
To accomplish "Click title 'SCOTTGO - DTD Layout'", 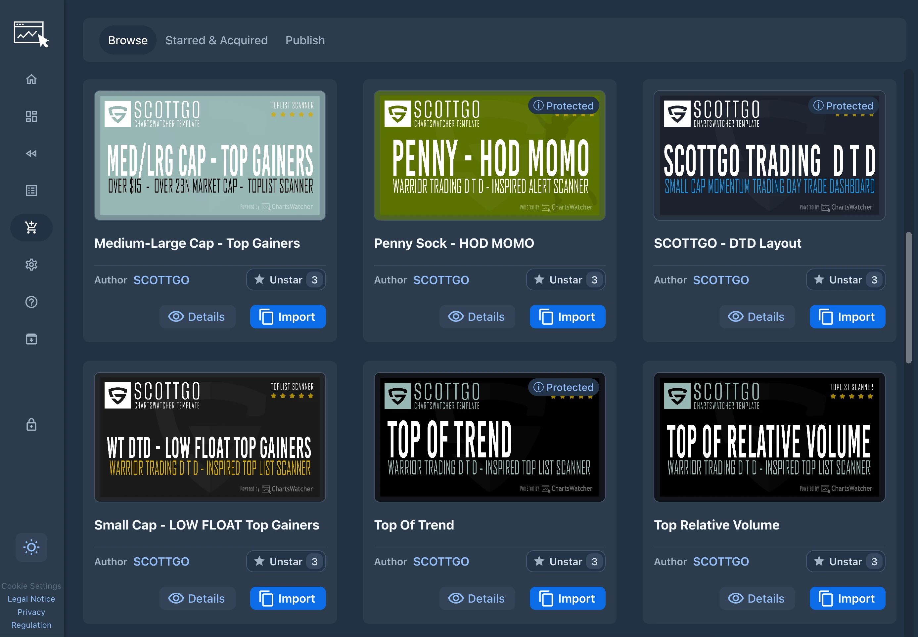I will [x=727, y=243].
